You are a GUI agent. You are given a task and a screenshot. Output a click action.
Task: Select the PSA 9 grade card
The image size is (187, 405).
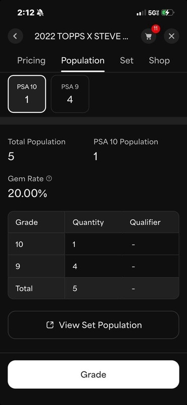70,94
